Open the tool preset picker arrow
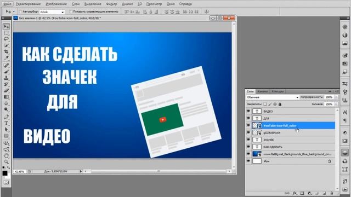351x197 pixels. pos(14,11)
